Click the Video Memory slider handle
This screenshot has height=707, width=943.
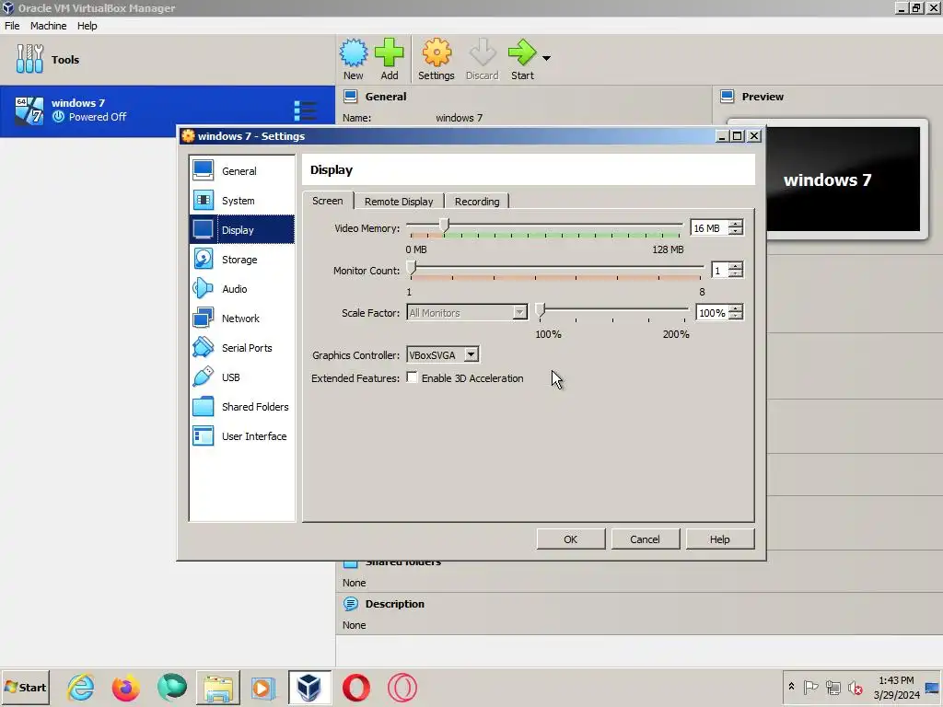[x=444, y=225]
